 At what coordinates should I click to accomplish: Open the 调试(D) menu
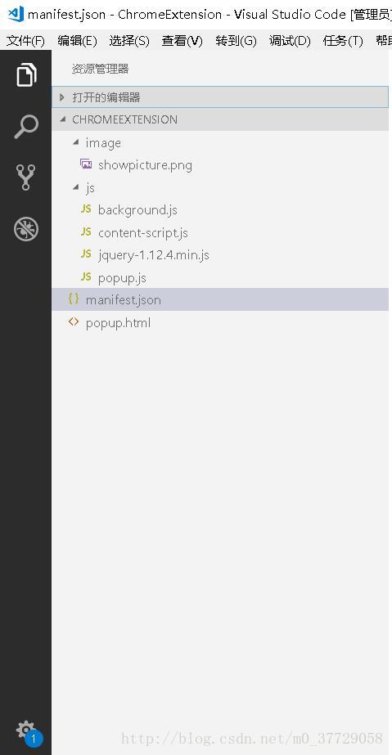click(x=290, y=41)
